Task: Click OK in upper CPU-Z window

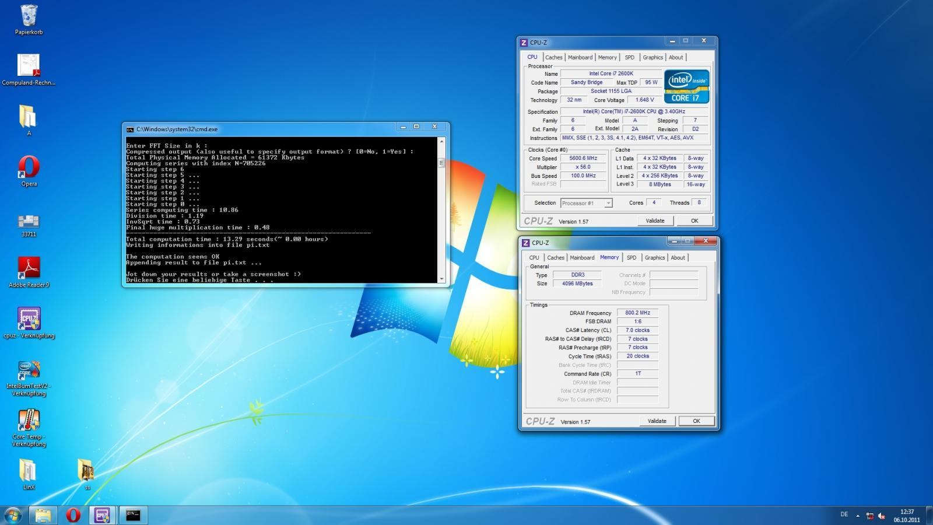Action: [x=694, y=220]
